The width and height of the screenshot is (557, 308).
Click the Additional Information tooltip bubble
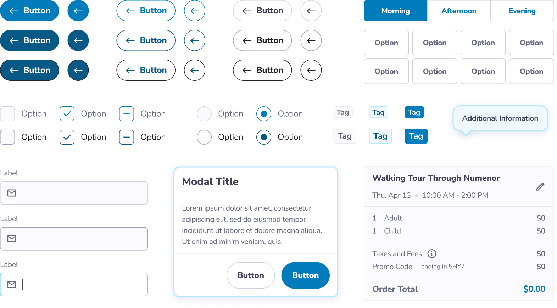click(500, 118)
